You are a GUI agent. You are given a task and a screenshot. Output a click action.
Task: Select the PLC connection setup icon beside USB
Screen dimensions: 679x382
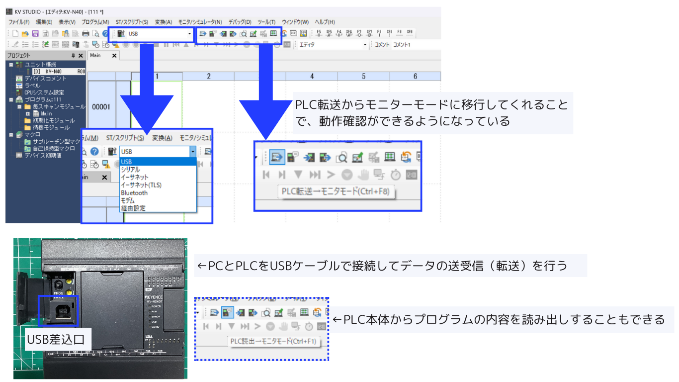coord(120,34)
